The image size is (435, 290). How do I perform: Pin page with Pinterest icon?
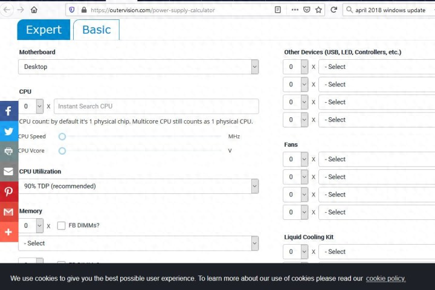8,192
